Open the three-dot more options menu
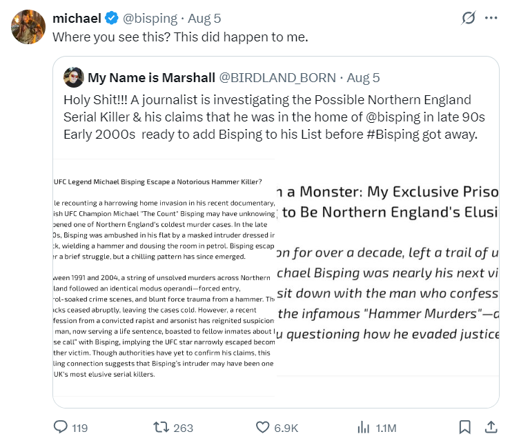 [491, 17]
